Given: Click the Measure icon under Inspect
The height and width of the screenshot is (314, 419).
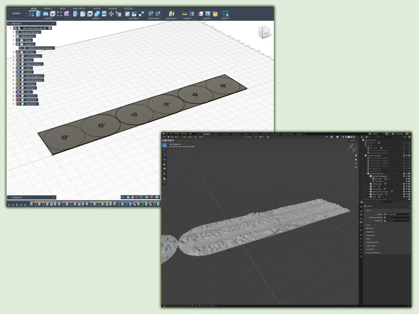Looking at the screenshot, I should [x=185, y=14].
